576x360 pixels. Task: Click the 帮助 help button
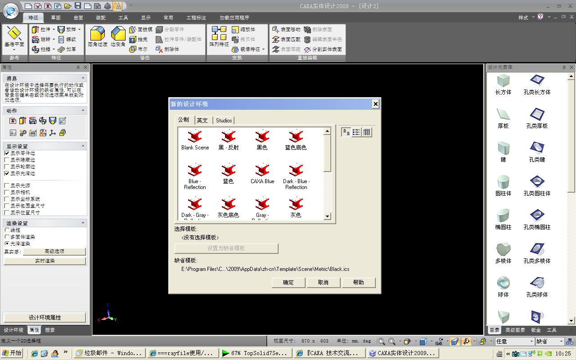[358, 283]
